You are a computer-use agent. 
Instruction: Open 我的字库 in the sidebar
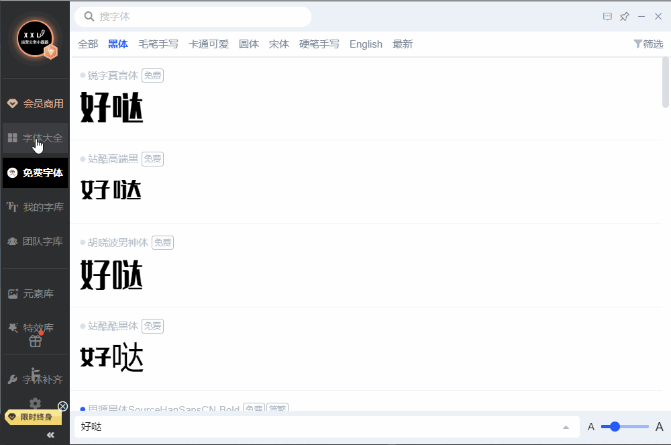(x=35, y=207)
